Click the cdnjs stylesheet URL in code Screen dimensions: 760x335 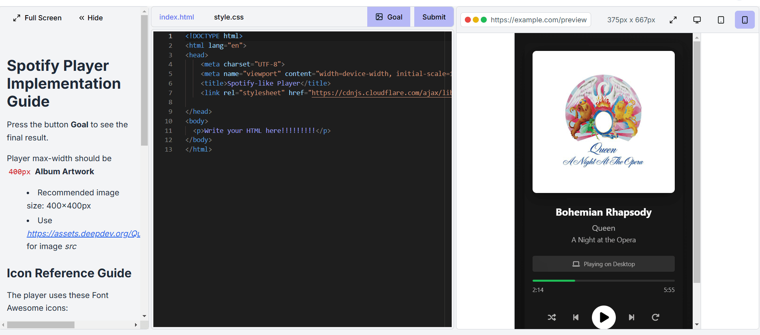click(x=382, y=93)
